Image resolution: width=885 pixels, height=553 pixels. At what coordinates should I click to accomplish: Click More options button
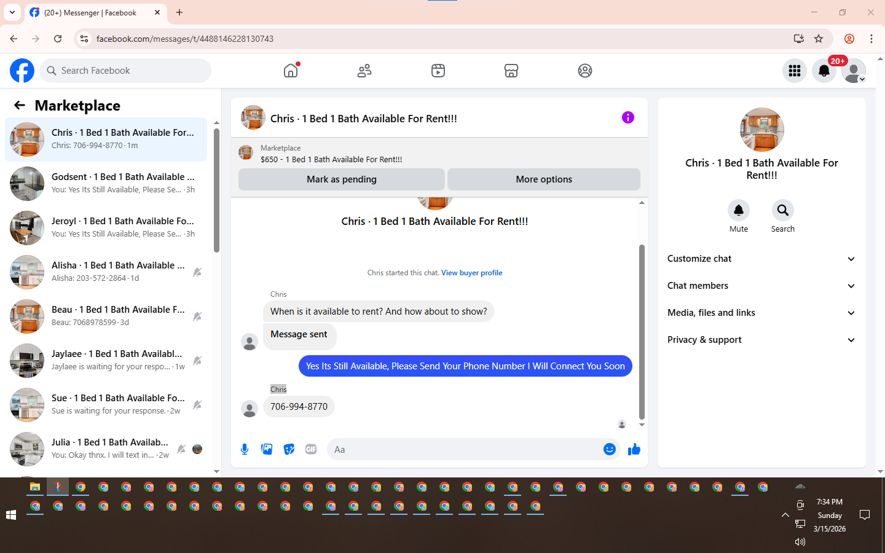tap(544, 179)
